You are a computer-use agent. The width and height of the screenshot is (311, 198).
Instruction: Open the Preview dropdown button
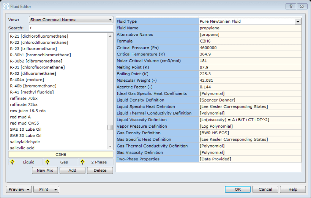(19, 190)
